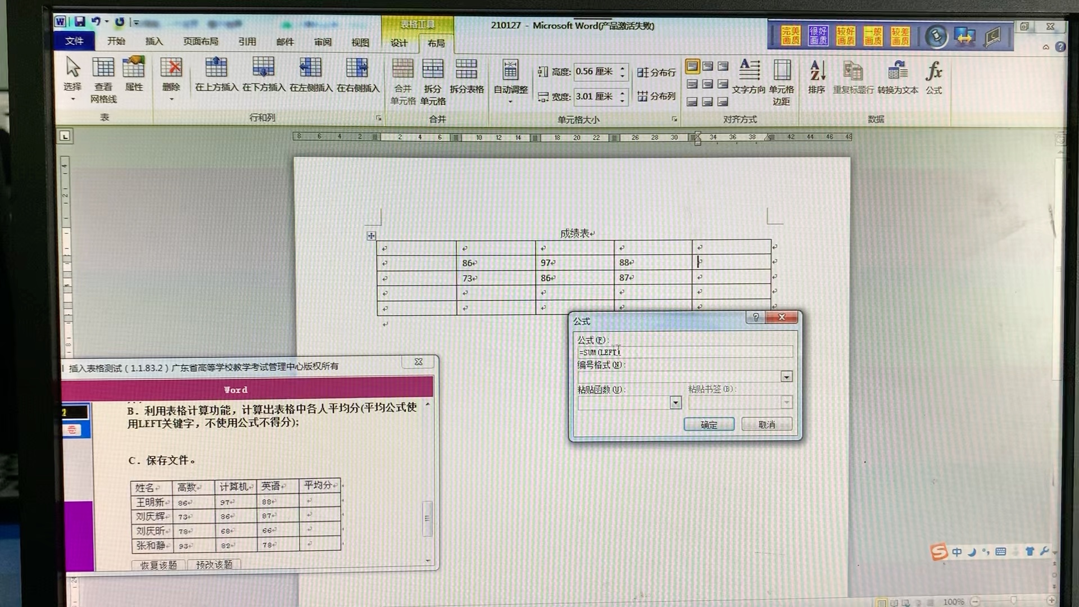Click Merge Cells (合并单元格)
The height and width of the screenshot is (607, 1079).
tap(403, 81)
